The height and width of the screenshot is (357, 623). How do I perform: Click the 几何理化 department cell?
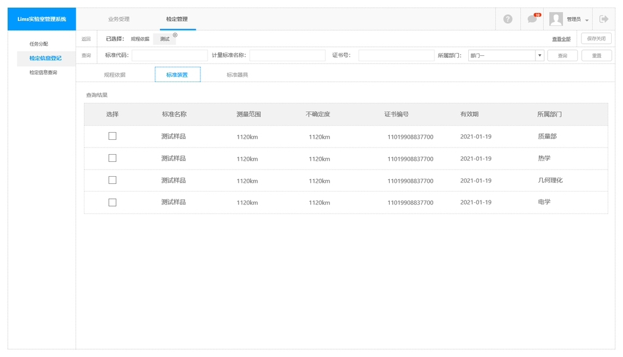tap(550, 180)
